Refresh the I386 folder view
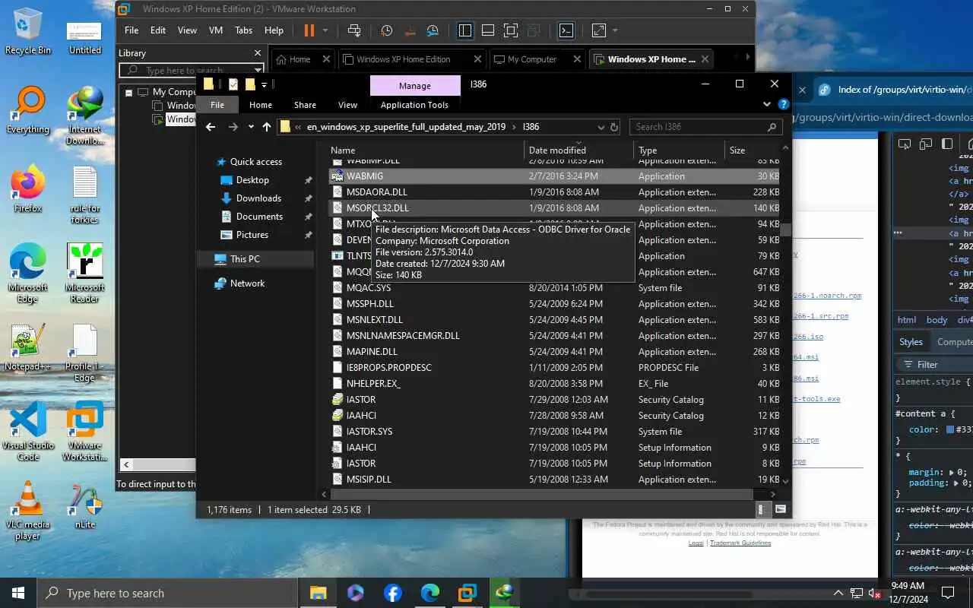 [614, 127]
